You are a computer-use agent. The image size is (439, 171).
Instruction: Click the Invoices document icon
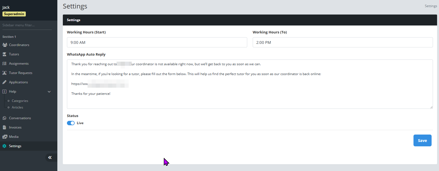coord(4,127)
